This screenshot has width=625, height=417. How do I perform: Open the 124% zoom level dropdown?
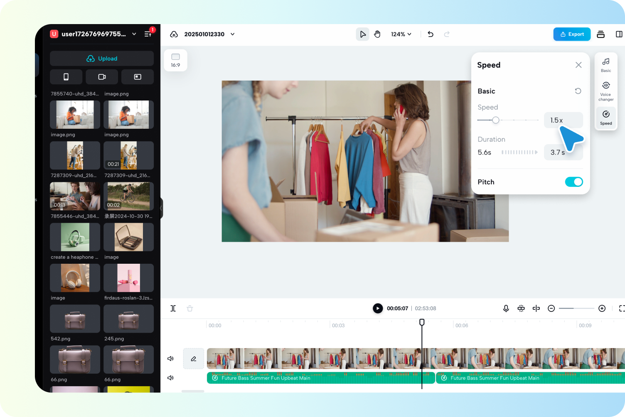click(401, 34)
